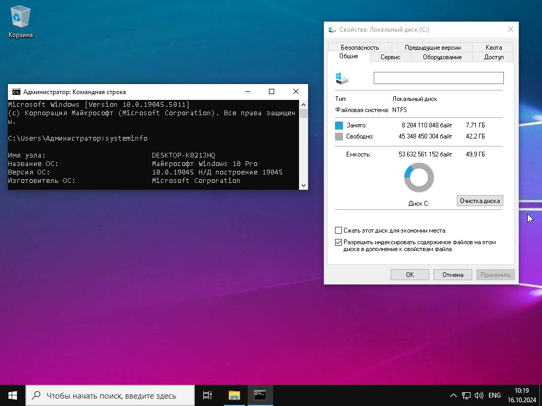Switch the ENG input language indicator
The width and height of the screenshot is (542, 406).
(x=494, y=395)
